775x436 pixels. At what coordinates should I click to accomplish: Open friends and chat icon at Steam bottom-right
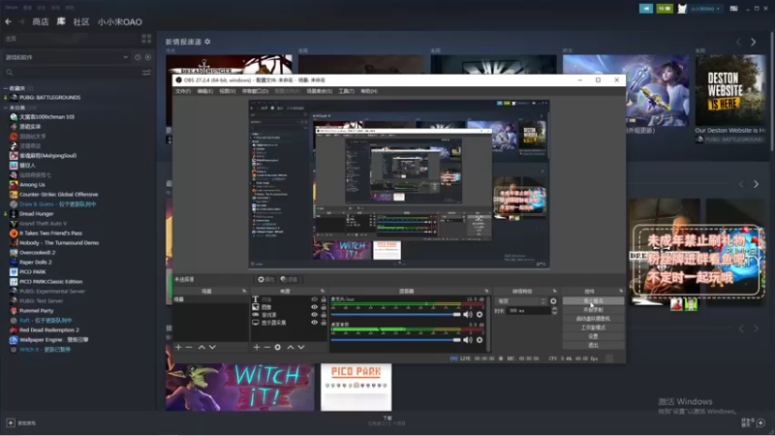pyautogui.click(x=760, y=422)
